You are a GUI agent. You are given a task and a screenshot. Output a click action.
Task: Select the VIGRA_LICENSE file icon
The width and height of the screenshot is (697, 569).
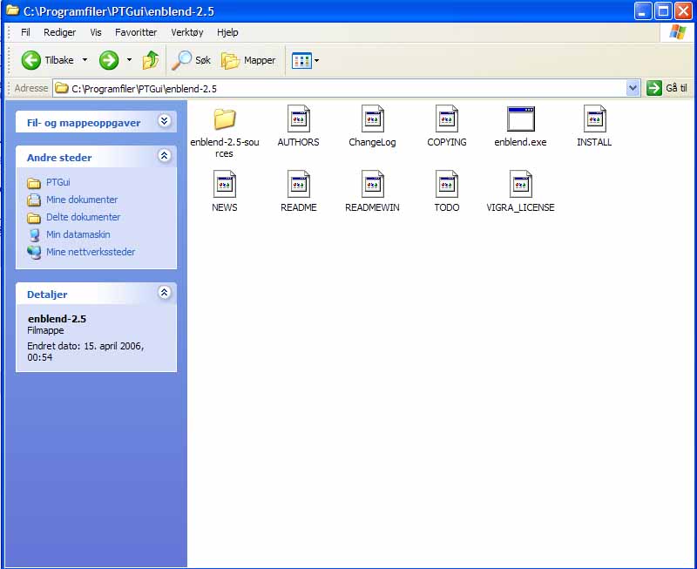[520, 184]
